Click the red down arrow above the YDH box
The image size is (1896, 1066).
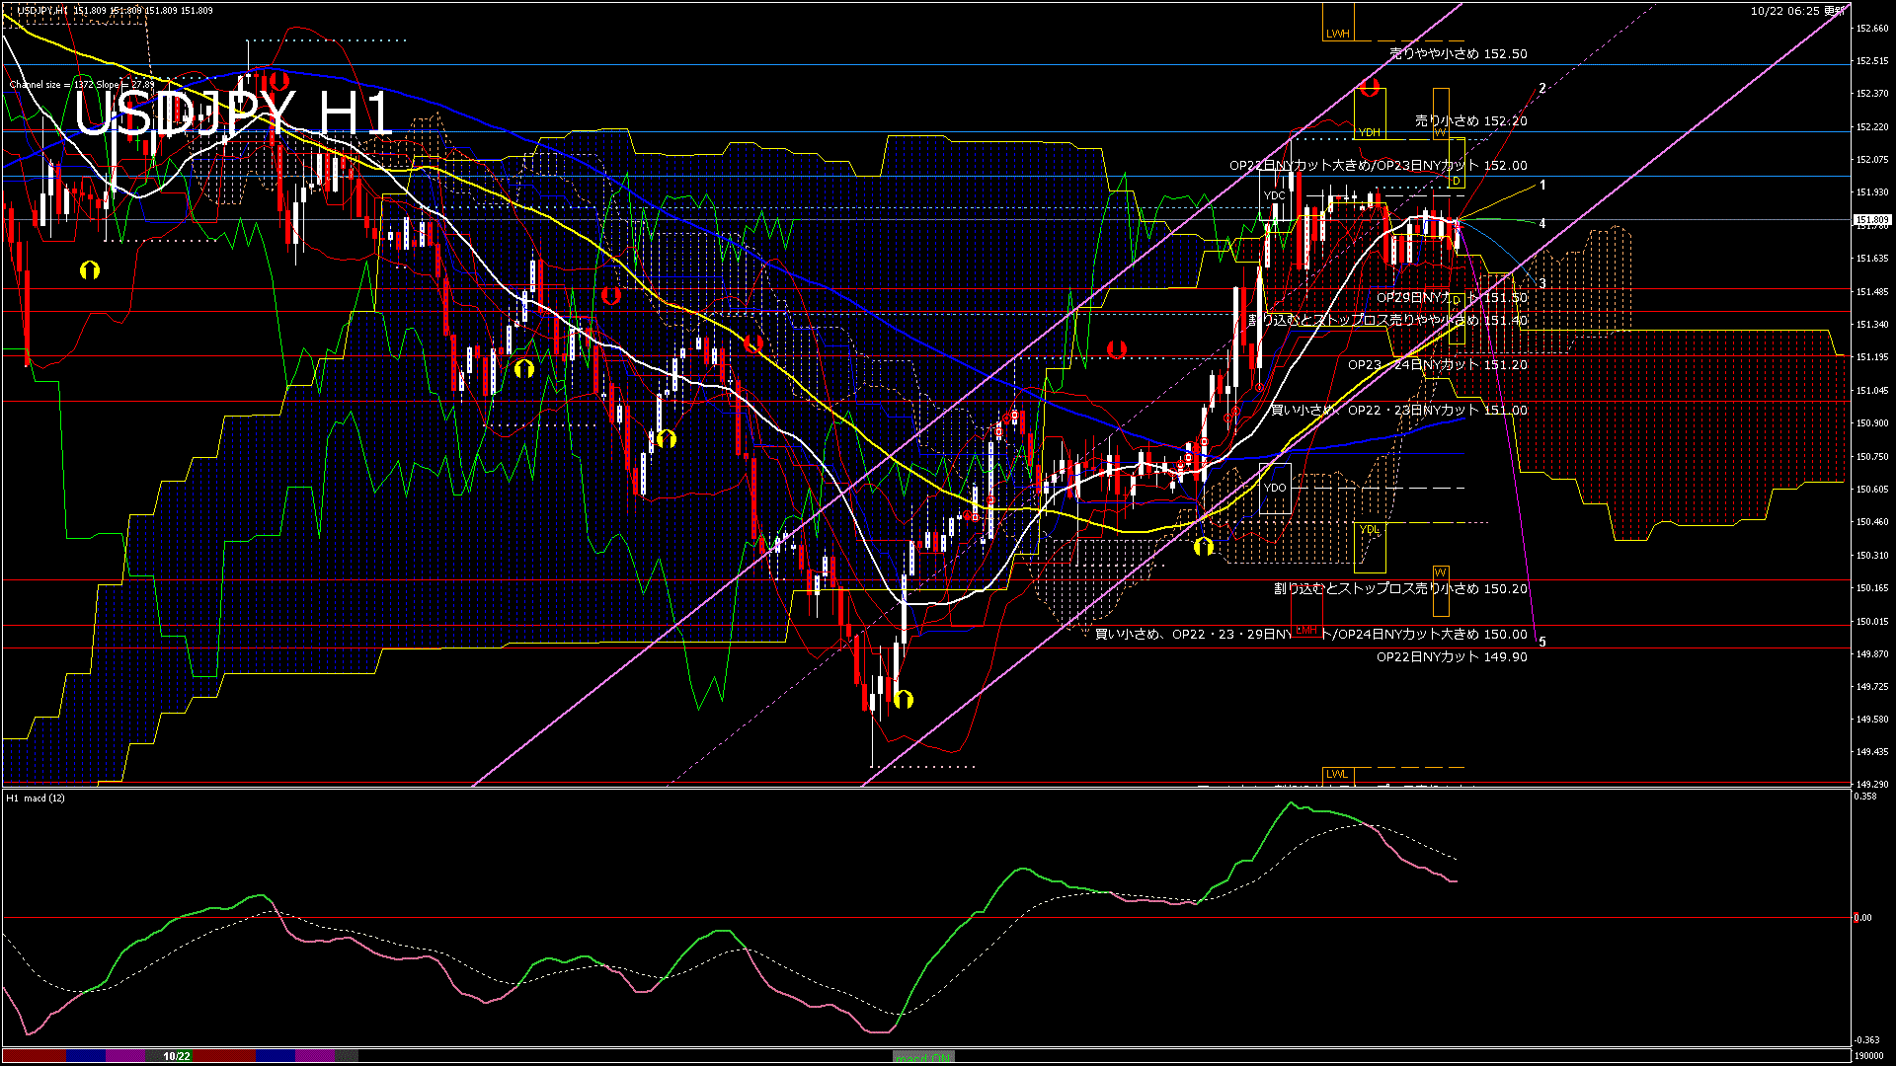point(1369,88)
